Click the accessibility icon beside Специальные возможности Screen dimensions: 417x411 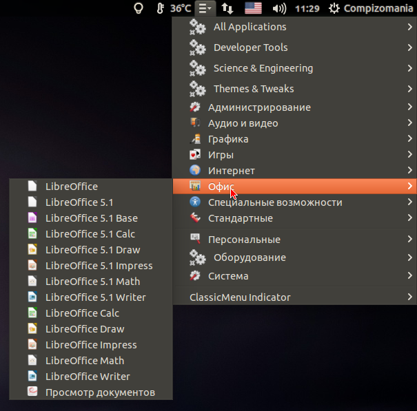point(195,202)
